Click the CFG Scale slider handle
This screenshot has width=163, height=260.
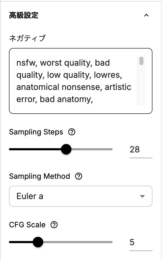coord(38,242)
